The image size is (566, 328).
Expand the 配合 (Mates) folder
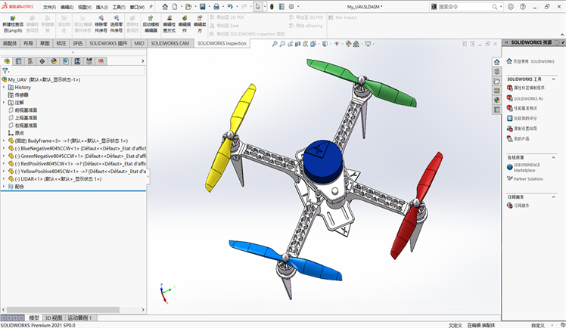coord(4,186)
